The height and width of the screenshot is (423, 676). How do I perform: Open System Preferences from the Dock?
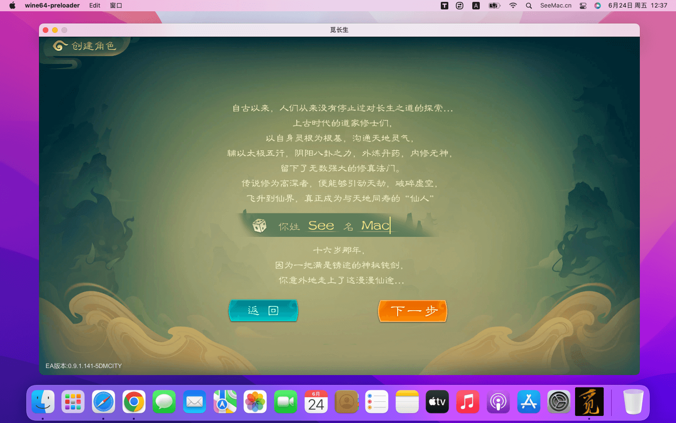559,402
